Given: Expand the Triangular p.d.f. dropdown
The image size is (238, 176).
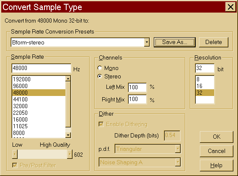Looking at the screenshot, I should (x=178, y=149).
